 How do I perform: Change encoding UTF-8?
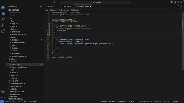[131, 102]
